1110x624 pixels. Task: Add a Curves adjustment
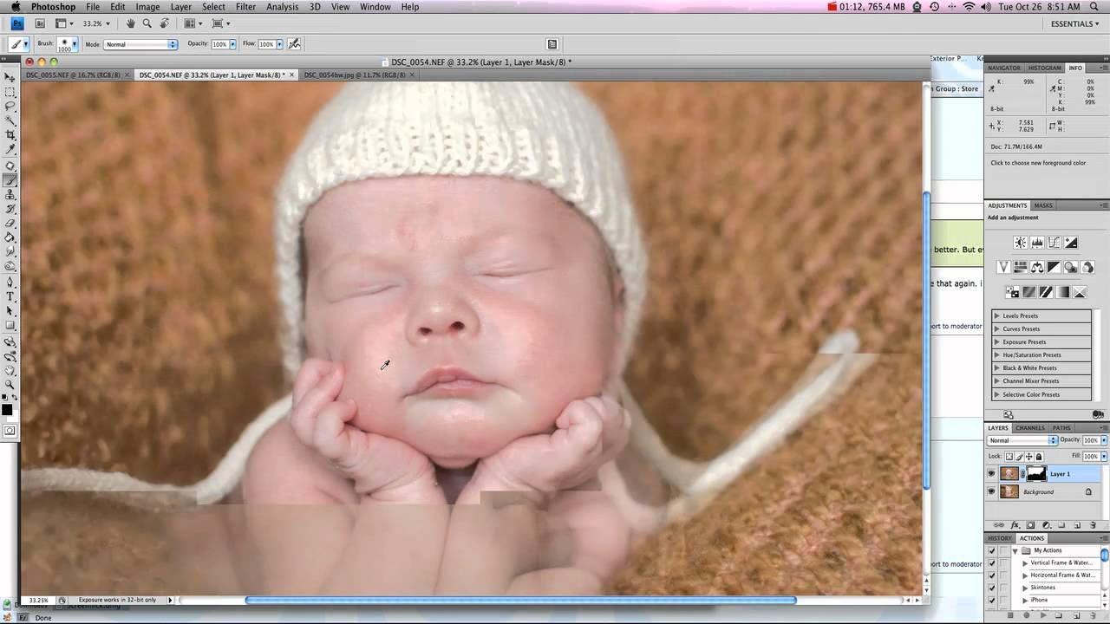(x=1054, y=243)
